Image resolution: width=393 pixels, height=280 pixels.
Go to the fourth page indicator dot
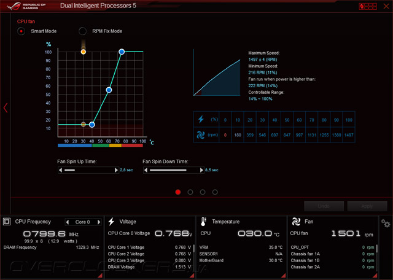coord(215,192)
